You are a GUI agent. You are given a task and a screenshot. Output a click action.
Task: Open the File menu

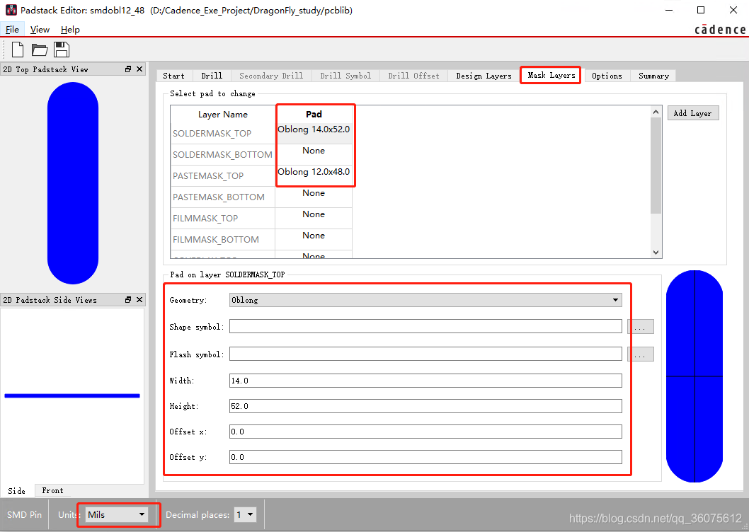12,30
